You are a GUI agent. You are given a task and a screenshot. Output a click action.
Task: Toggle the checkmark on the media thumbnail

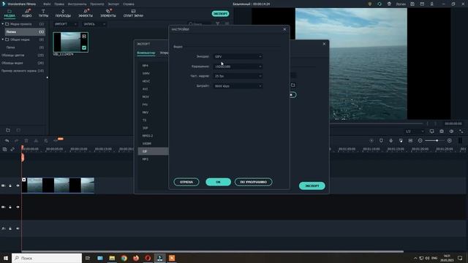pos(84,47)
